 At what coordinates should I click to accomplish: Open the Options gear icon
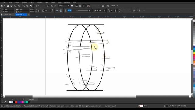coord(103,6)
